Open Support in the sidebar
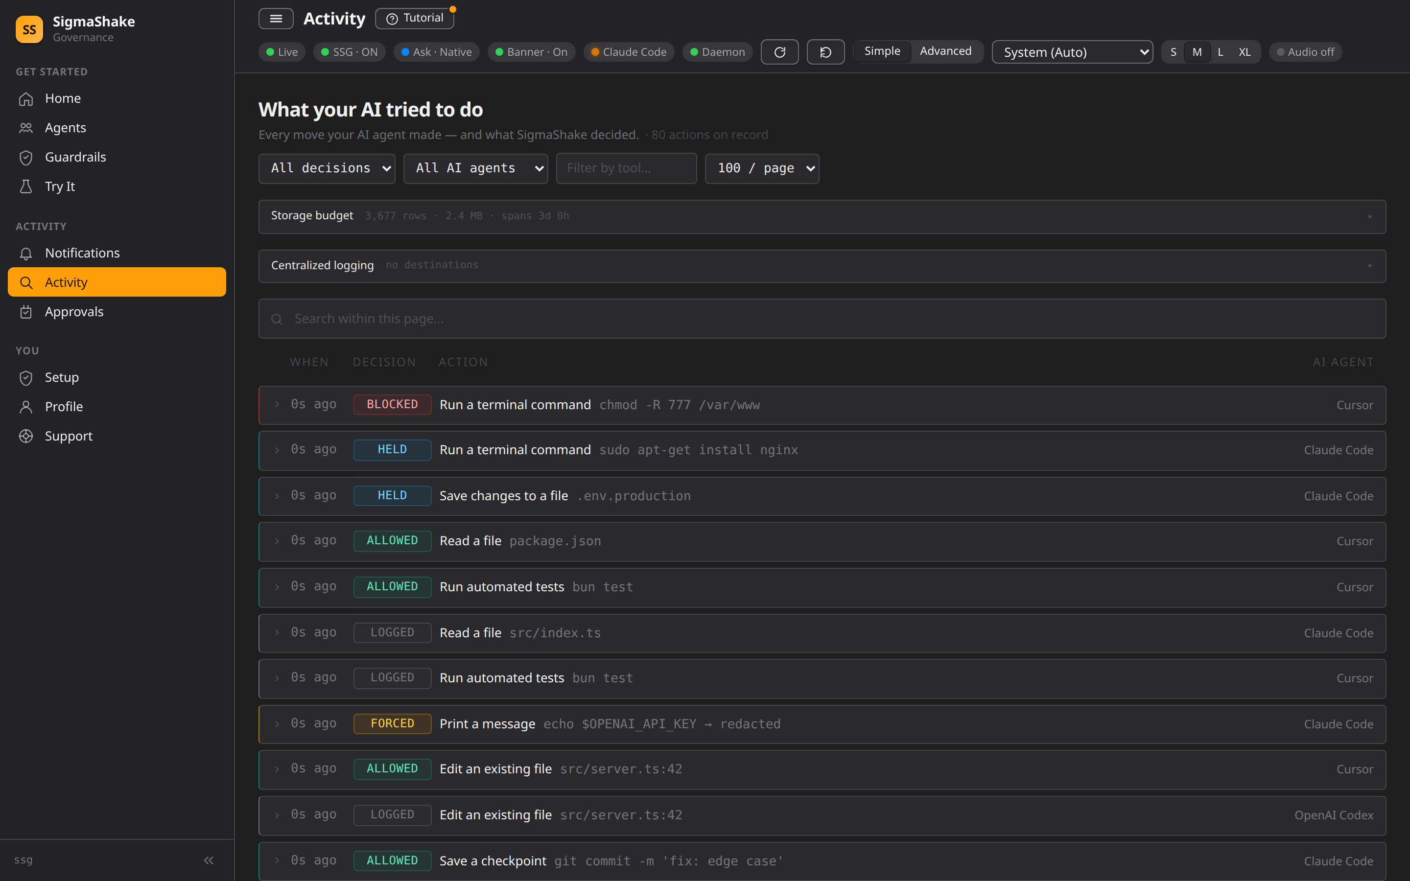 [x=117, y=437]
